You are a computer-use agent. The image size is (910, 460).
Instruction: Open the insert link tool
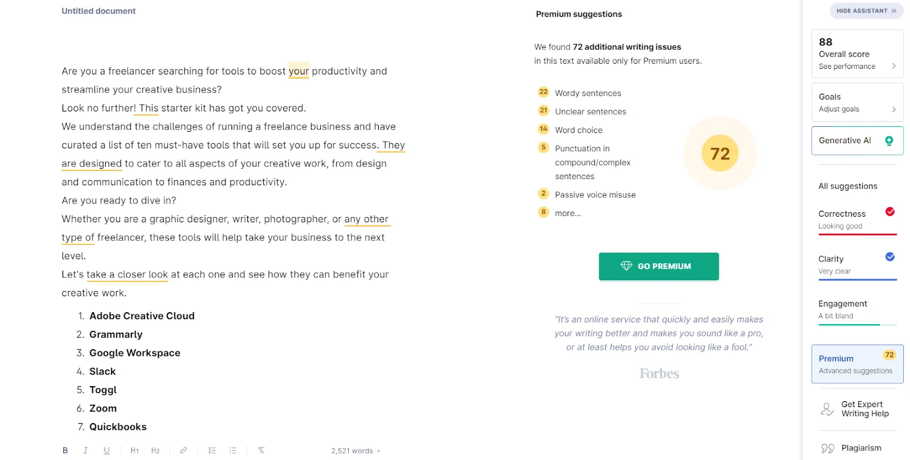coord(183,450)
